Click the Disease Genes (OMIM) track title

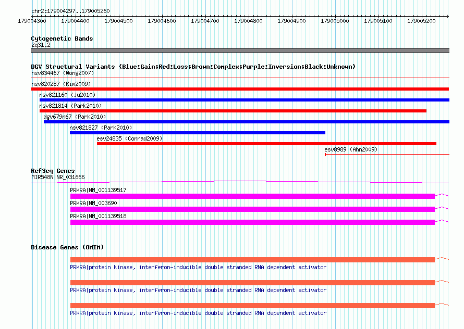tap(67, 247)
